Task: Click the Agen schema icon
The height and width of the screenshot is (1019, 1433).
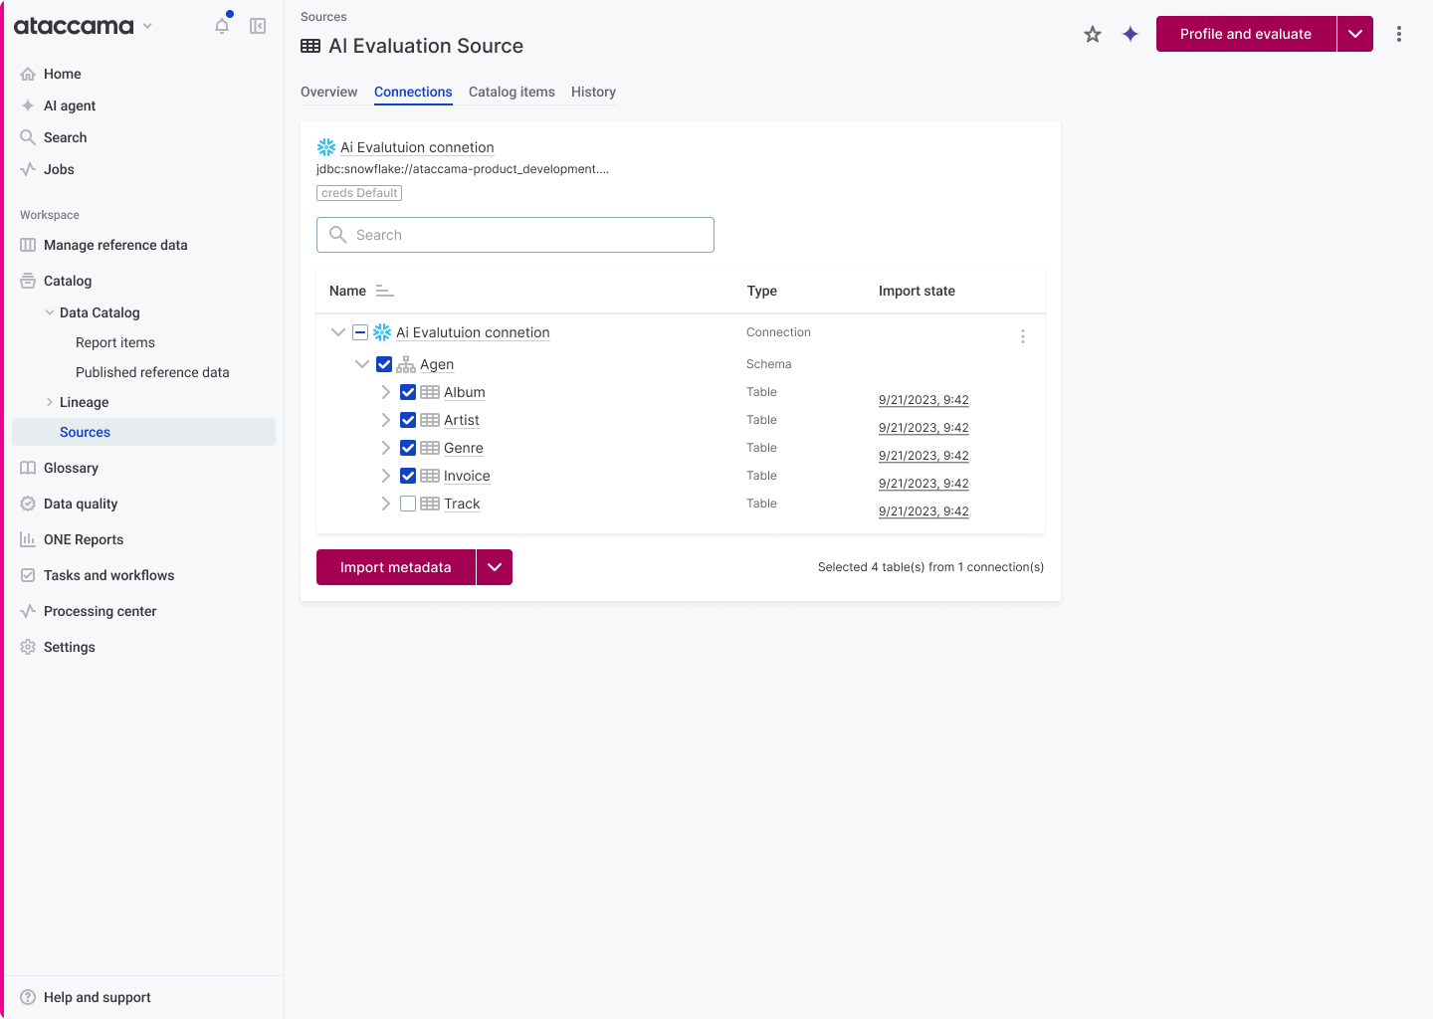Action: [406, 364]
